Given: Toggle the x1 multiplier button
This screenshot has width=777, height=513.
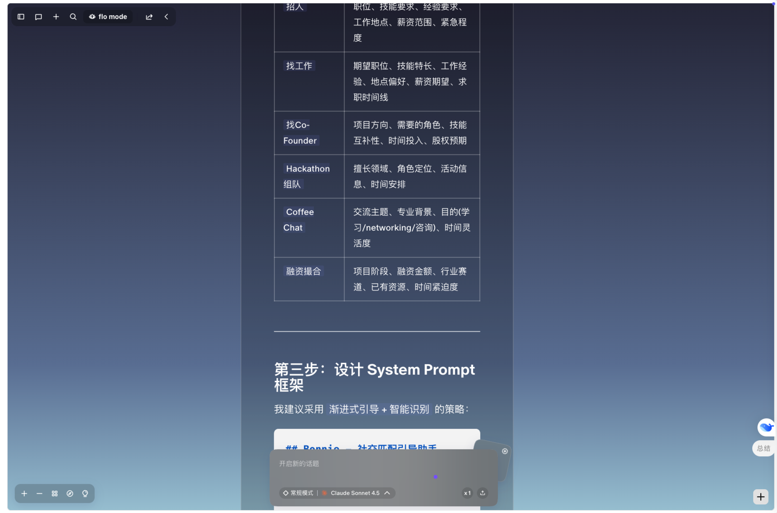Looking at the screenshot, I should pyautogui.click(x=467, y=493).
